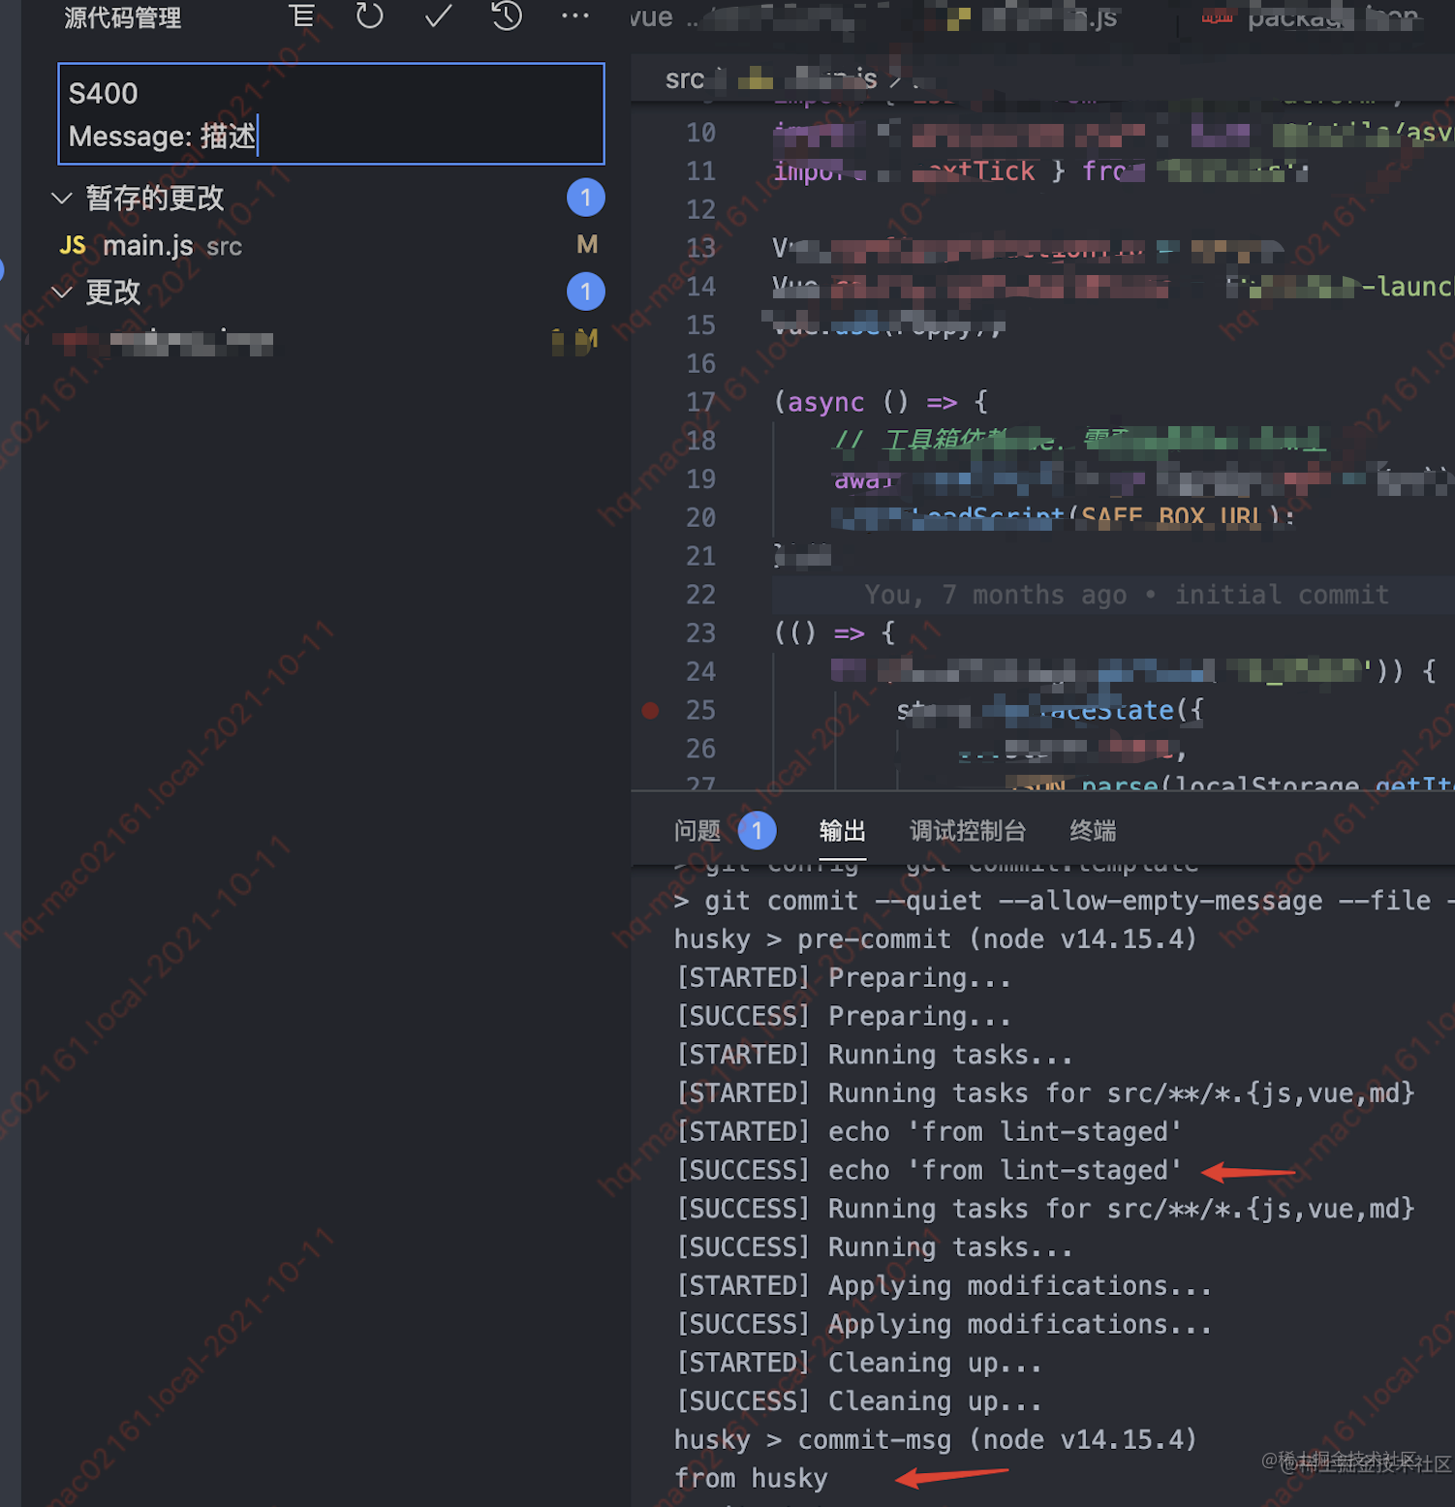
Task: Click the git commit command output line
Action: point(1064,901)
